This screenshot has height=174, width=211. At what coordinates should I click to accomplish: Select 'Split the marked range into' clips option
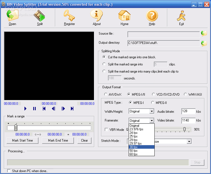point(104,64)
